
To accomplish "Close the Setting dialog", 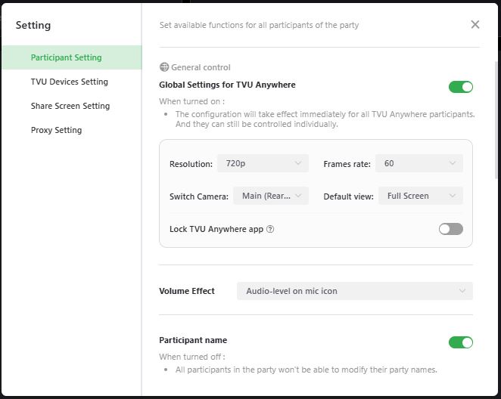I will 475,24.
